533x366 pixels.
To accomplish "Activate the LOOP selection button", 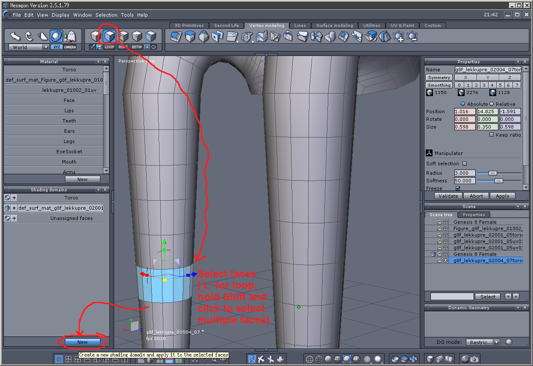I will [x=109, y=47].
